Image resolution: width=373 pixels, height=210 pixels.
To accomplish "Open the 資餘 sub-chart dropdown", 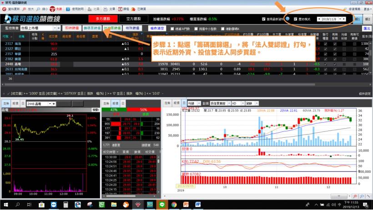I will pos(257,103).
